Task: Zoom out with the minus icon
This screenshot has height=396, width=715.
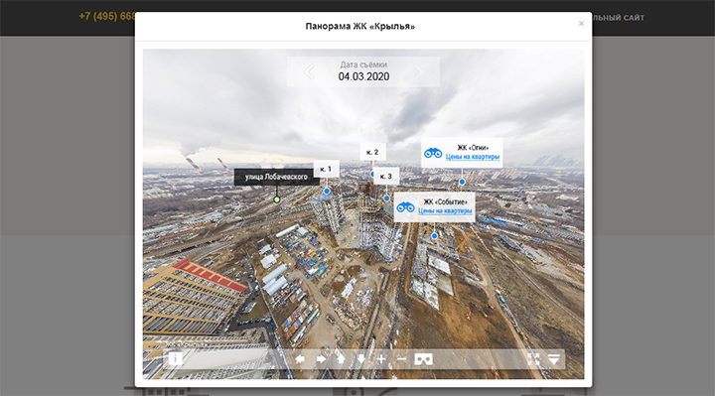Action: (x=401, y=359)
